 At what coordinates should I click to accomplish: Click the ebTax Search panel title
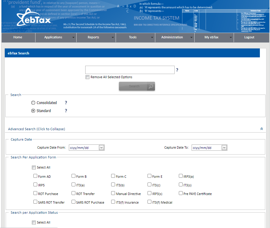(18, 53)
